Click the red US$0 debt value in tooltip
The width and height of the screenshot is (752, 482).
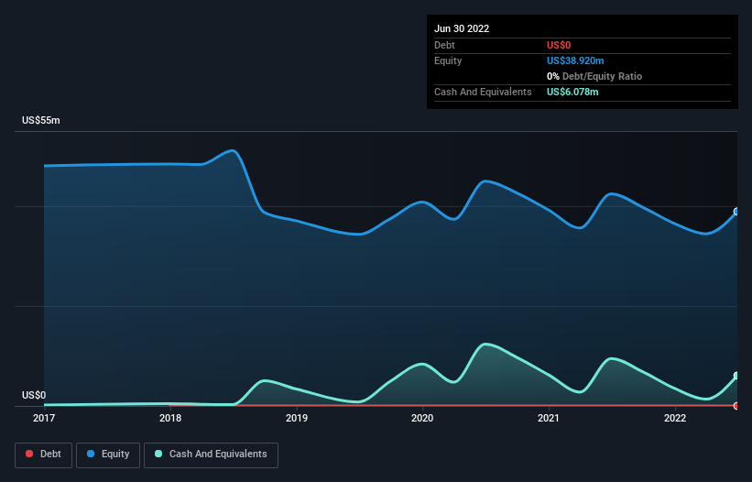559,45
